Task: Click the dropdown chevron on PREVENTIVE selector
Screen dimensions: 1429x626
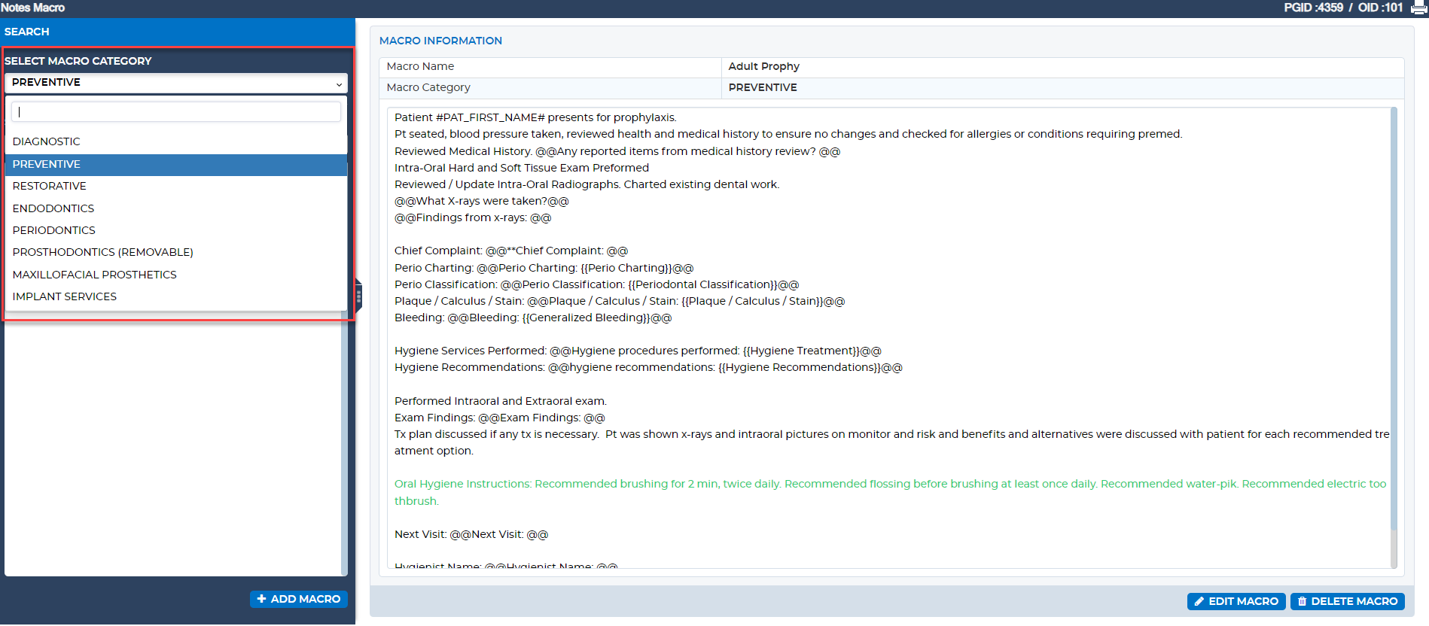Action: tap(339, 84)
